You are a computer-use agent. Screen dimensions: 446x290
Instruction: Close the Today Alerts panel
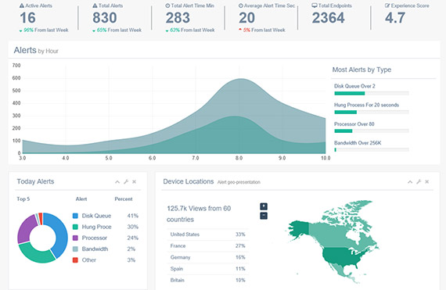pyautogui.click(x=135, y=182)
